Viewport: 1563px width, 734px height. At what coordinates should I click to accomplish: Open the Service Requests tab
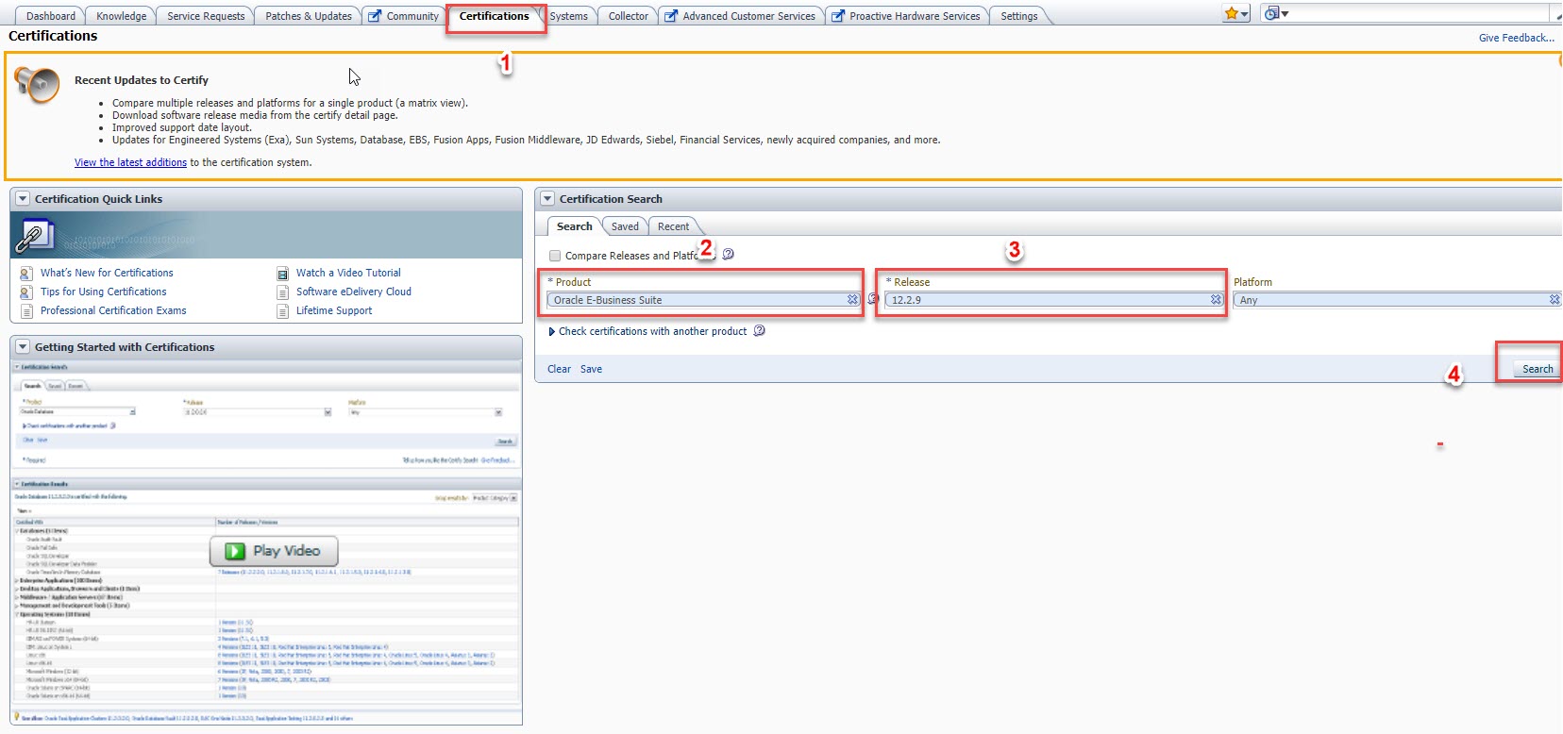[x=206, y=16]
